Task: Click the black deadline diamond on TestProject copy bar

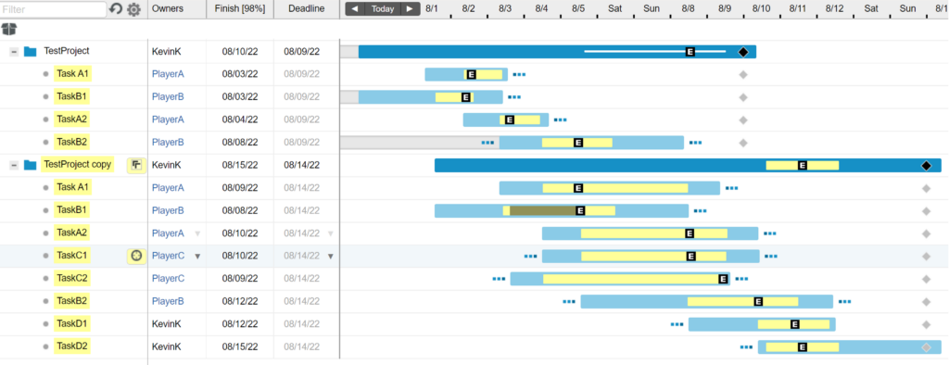Action: point(926,165)
